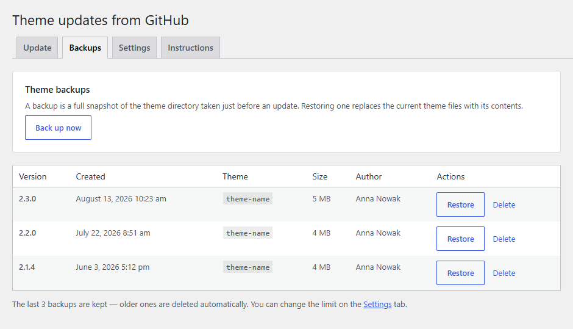Click theme-name tag in the 2.1.4 row
The height and width of the screenshot is (329, 573).
click(247, 267)
